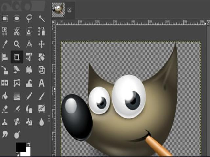Image resolution: width=210 pixels, height=157 pixels.
Task: Select the Ellipse Select tool
Action: tap(17, 18)
